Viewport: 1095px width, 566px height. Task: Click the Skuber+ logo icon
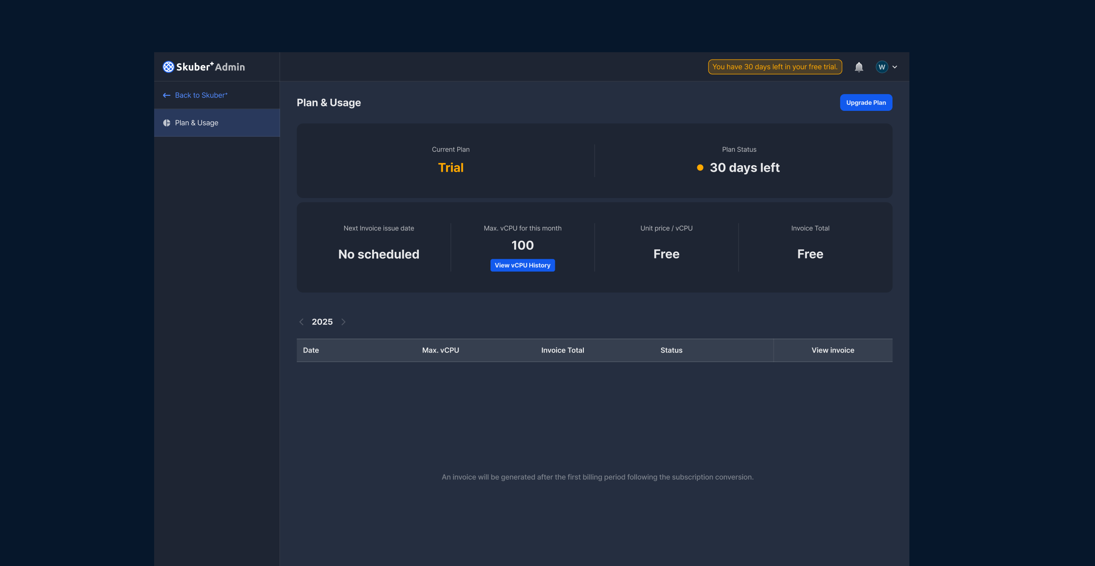(168, 67)
